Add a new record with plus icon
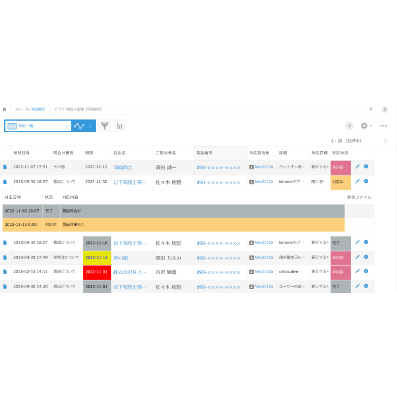The width and height of the screenshot is (397, 397). pyautogui.click(x=349, y=126)
